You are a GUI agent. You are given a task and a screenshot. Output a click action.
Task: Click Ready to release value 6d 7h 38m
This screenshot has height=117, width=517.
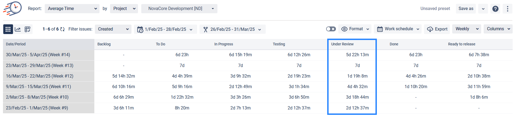(479, 55)
